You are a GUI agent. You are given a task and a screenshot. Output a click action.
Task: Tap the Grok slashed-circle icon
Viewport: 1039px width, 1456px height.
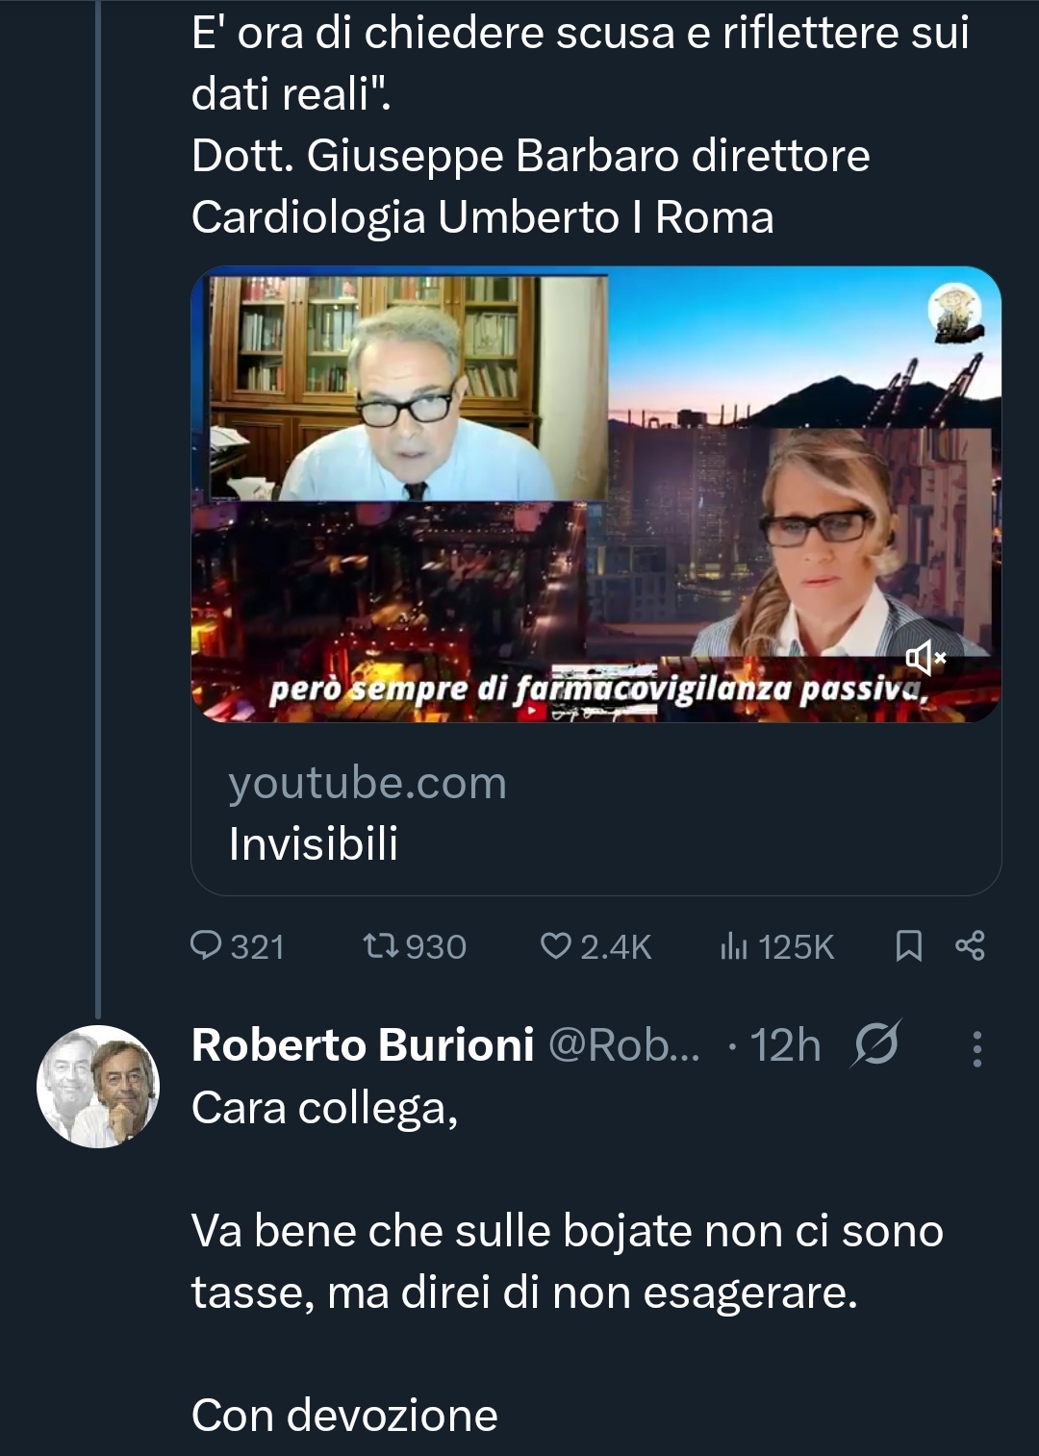(x=875, y=1044)
